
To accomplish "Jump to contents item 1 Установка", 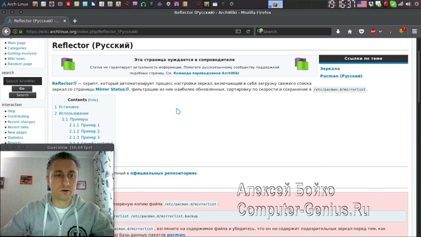I will (x=66, y=107).
